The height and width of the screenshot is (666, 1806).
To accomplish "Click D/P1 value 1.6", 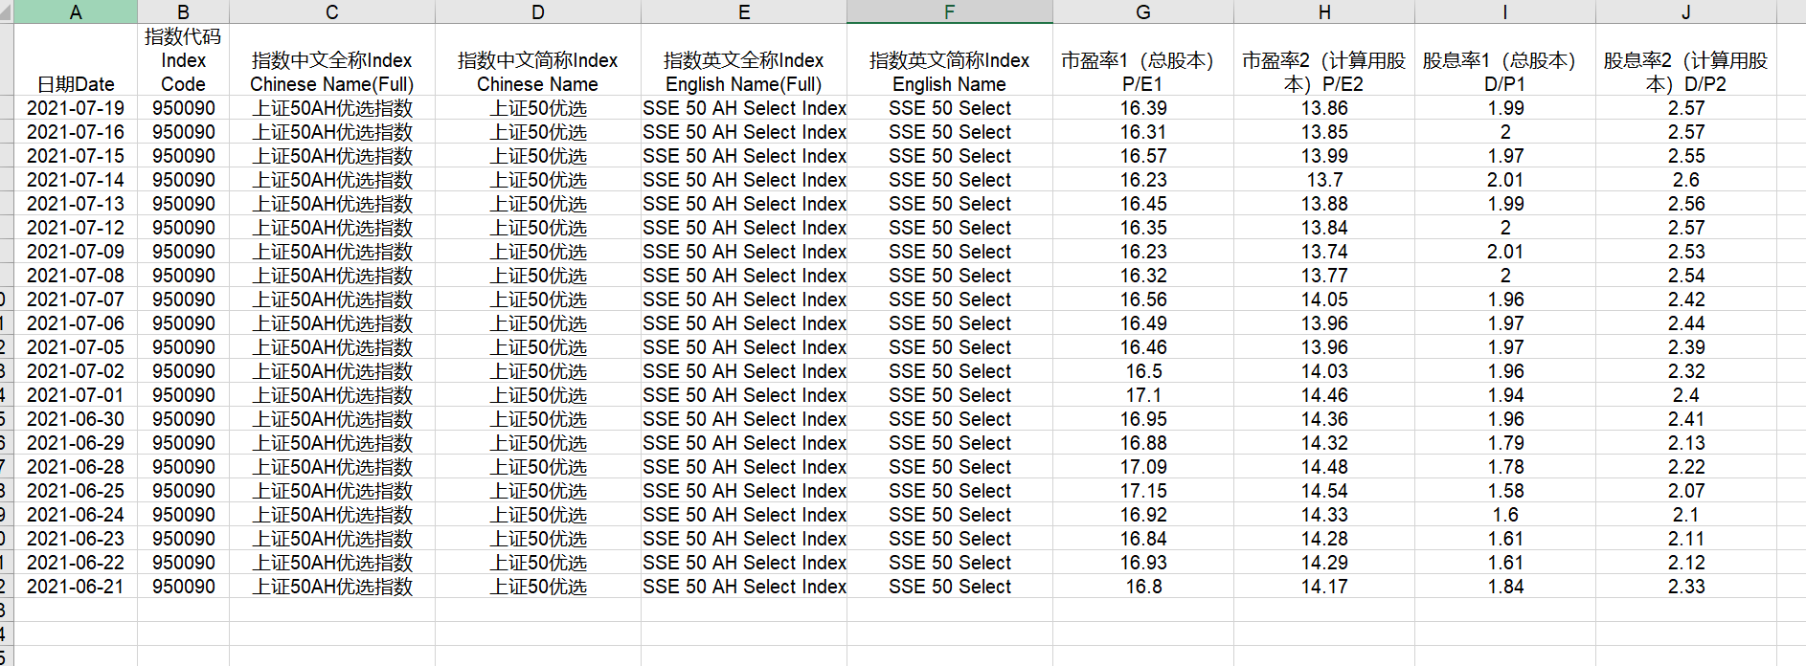I will (1505, 515).
